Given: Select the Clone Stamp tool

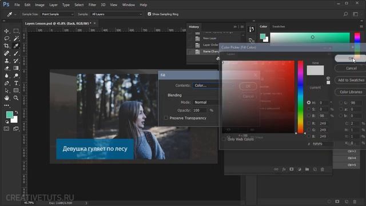Looking at the screenshot, I should click(x=6, y=61).
